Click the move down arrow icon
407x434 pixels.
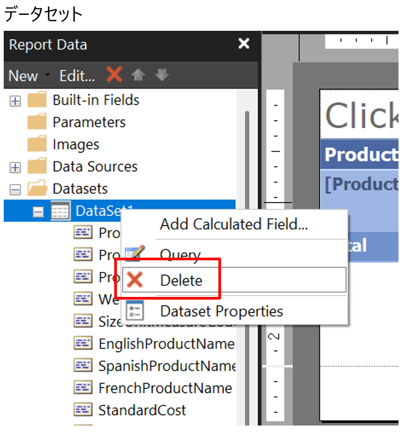click(x=162, y=75)
